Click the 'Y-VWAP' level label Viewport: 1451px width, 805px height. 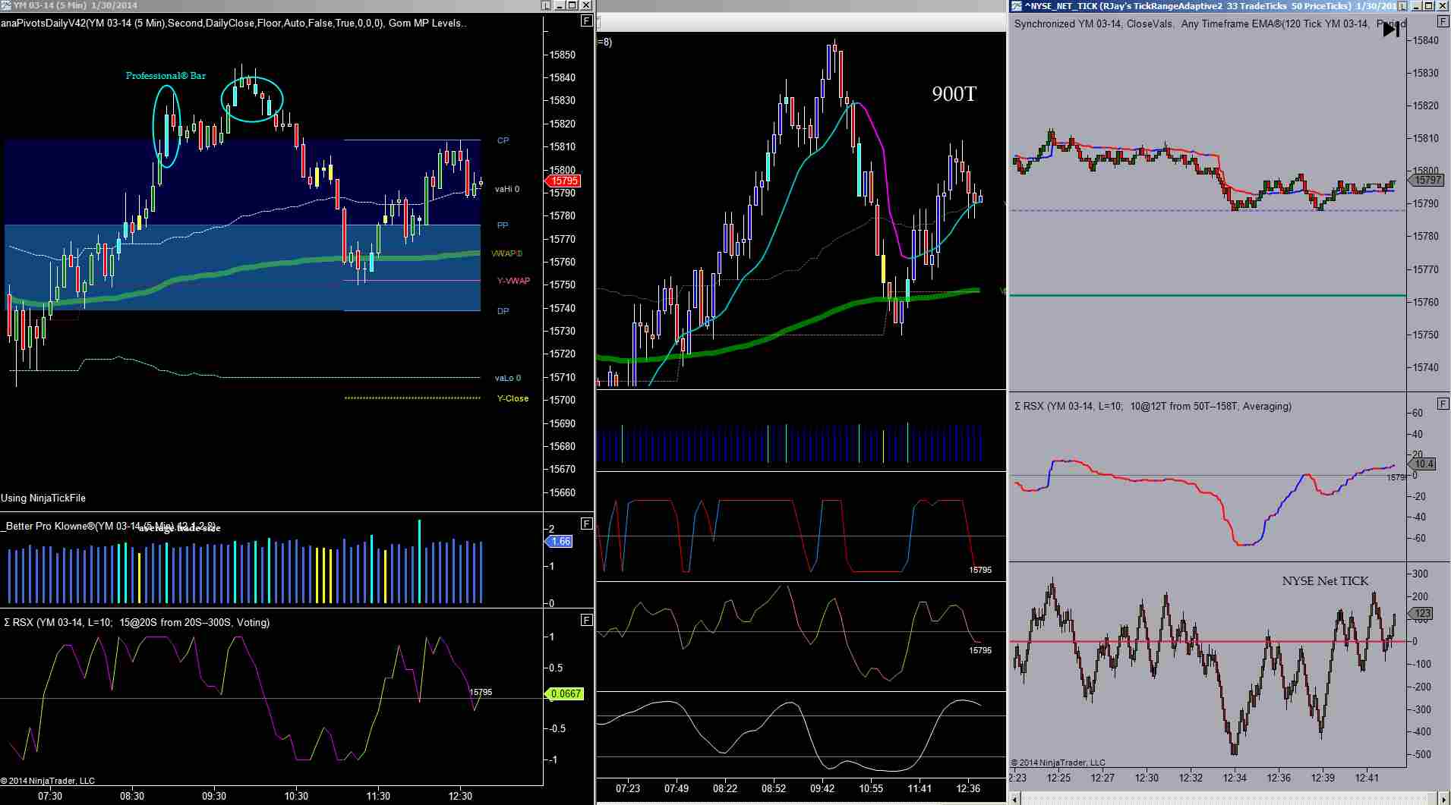tap(513, 281)
